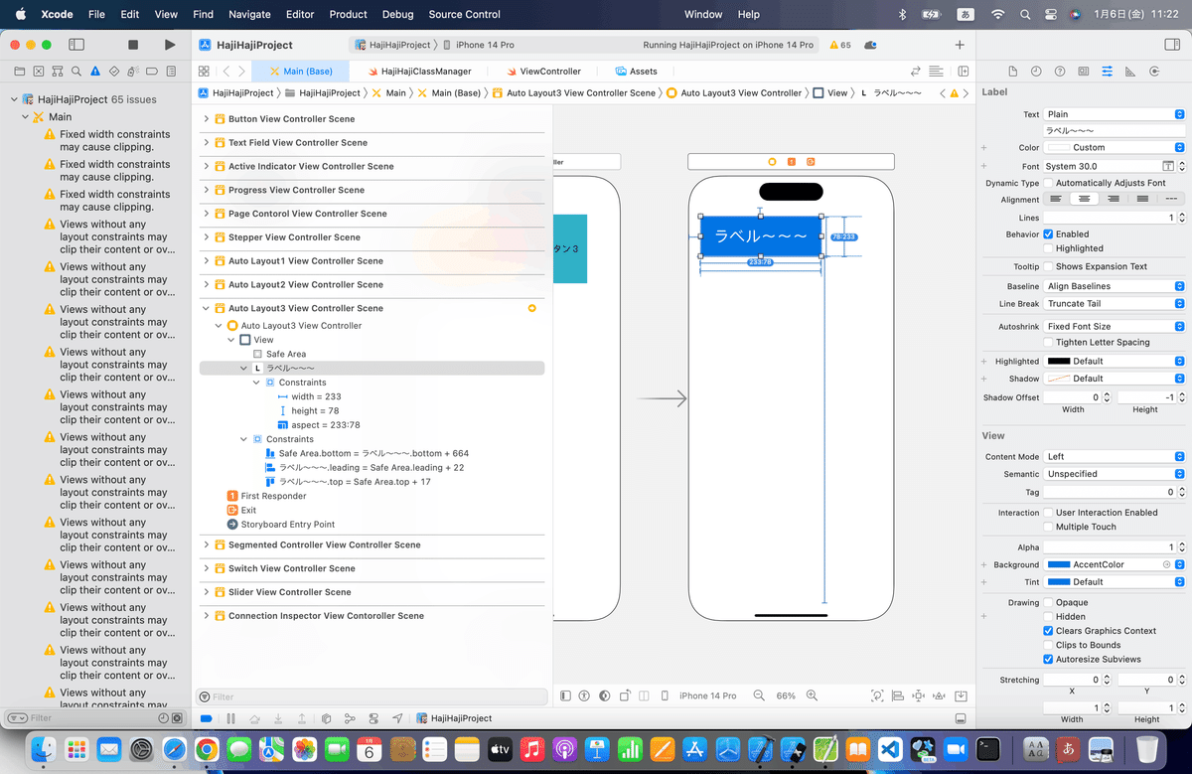Image resolution: width=1192 pixels, height=774 pixels.
Task: Collapse the Auto Layout3 View Controller Scene
Action: coord(207,308)
